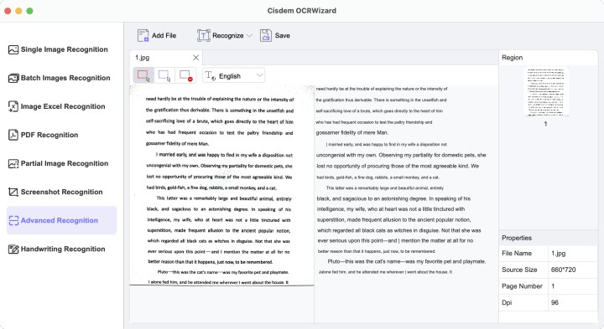Image resolution: width=604 pixels, height=329 pixels.
Task: Click the Save icon
Action: tap(266, 35)
